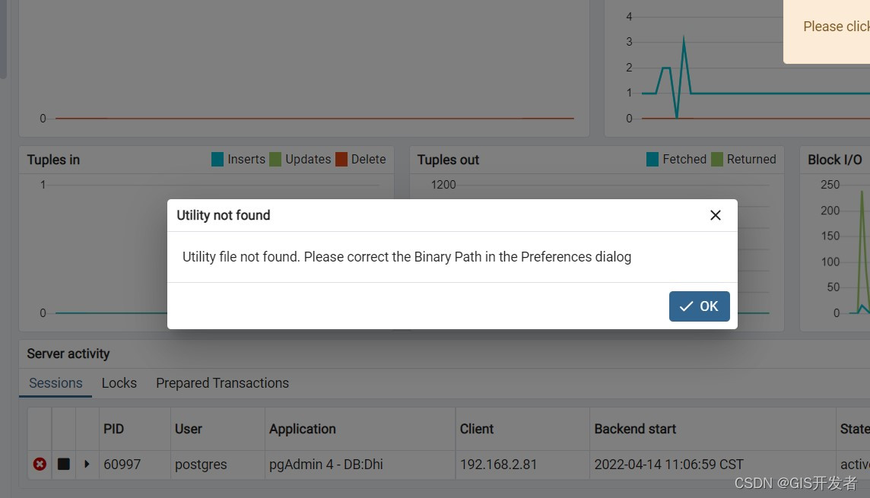Click the green Updates legend swatch
870x498 pixels.
pyautogui.click(x=275, y=159)
